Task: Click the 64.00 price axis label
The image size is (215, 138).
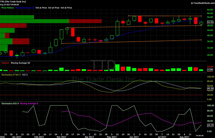Action: pos(210,10)
